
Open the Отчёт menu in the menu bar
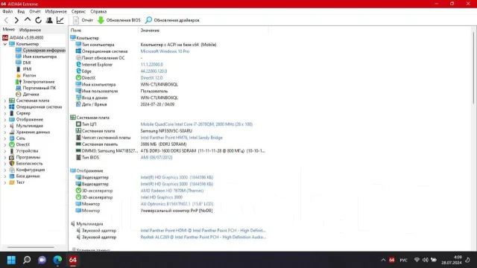coord(35,11)
